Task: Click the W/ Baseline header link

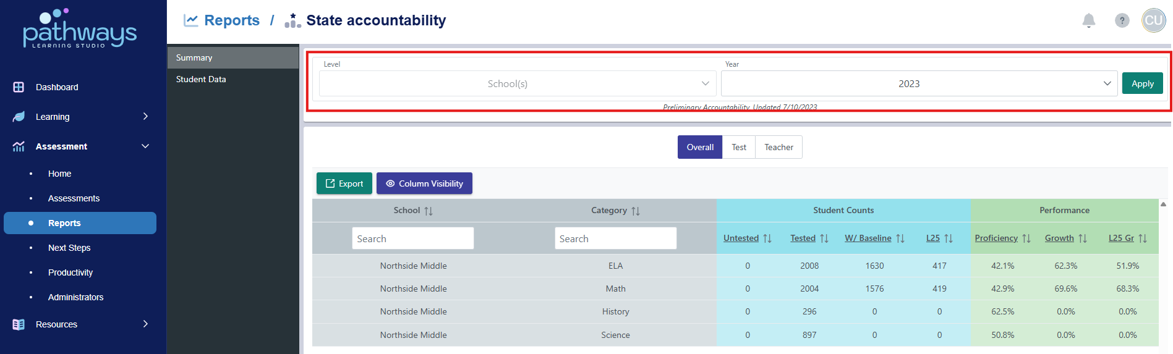Action: [x=868, y=238]
